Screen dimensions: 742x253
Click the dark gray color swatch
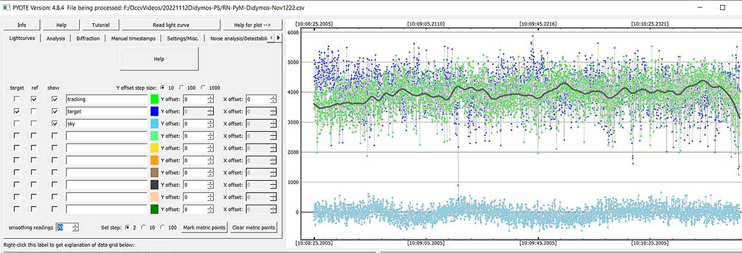(155, 184)
